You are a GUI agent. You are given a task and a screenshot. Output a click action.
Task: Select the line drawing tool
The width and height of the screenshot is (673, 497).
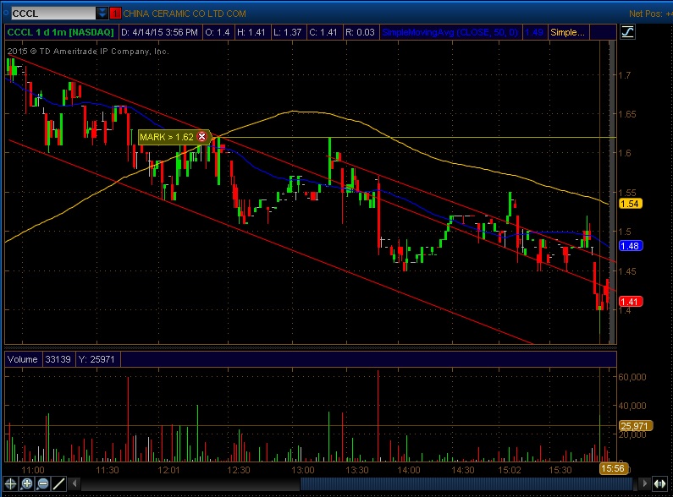58,484
